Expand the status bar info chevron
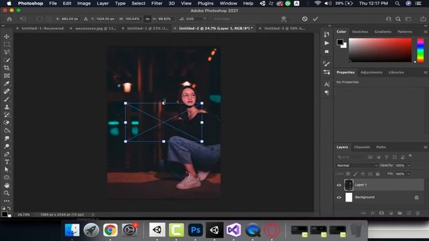 (93, 214)
